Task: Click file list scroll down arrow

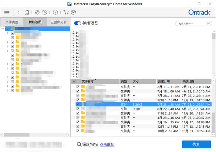Action: (214, 135)
